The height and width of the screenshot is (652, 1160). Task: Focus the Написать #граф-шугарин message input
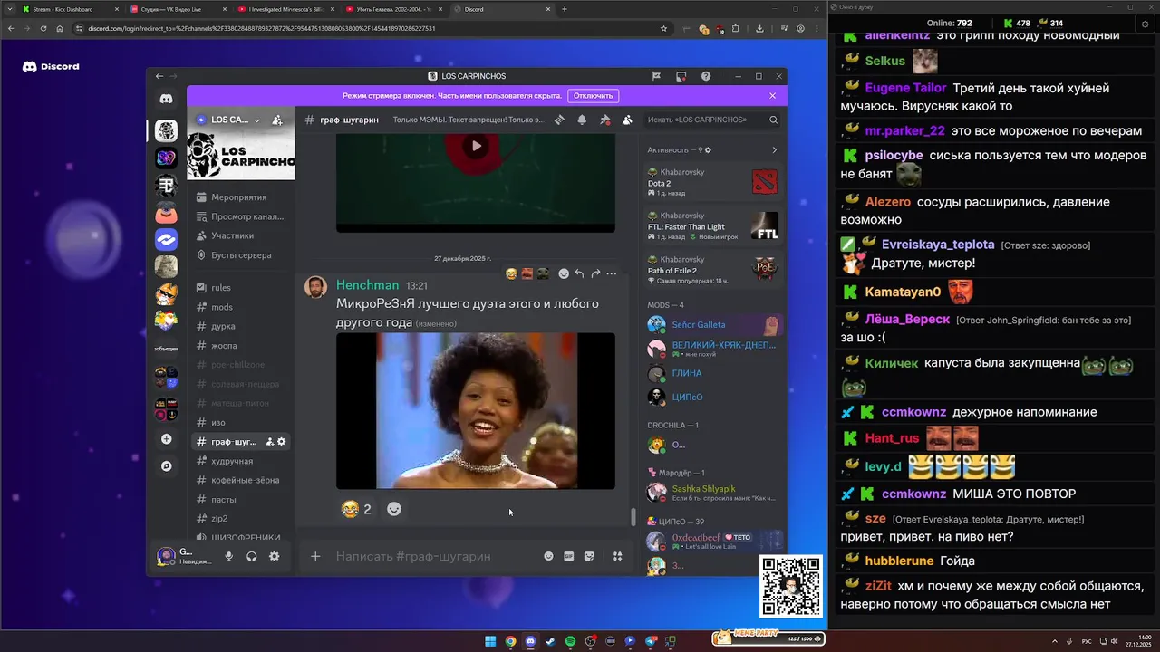coord(435,556)
